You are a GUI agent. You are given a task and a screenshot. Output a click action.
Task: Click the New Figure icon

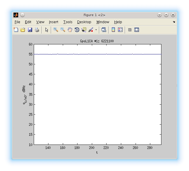pos(16,30)
